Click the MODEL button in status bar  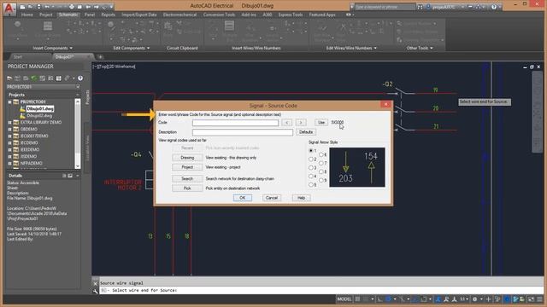(344, 299)
